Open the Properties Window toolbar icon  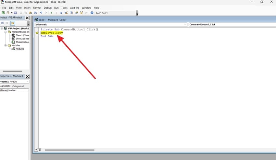tap(77, 13)
